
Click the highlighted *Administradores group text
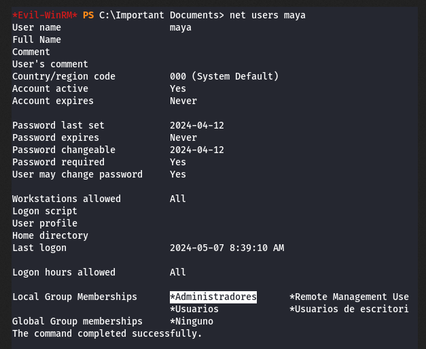coord(213,297)
